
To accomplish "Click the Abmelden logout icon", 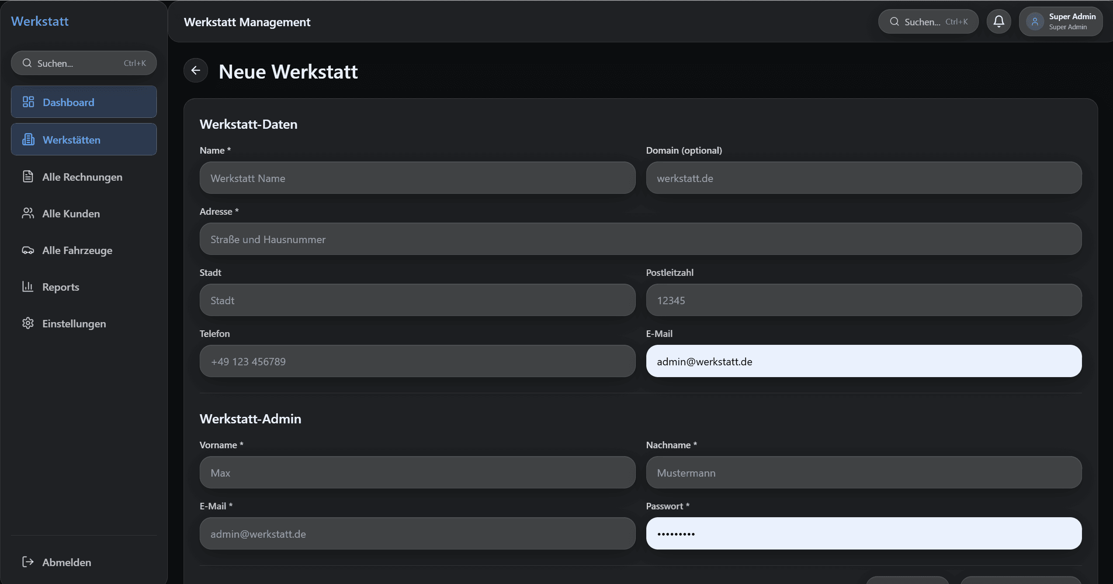I will [x=28, y=562].
